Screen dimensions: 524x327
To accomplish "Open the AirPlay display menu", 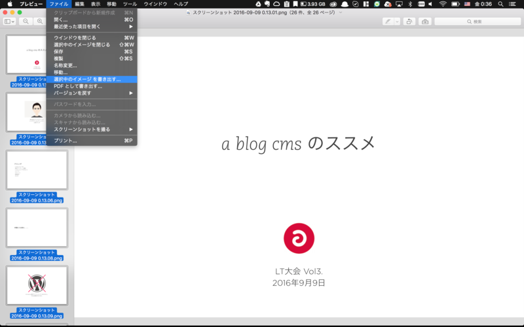I will tap(399, 4).
